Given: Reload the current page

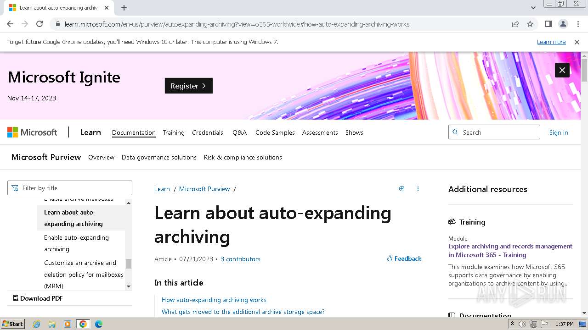Looking at the screenshot, I should (40, 24).
